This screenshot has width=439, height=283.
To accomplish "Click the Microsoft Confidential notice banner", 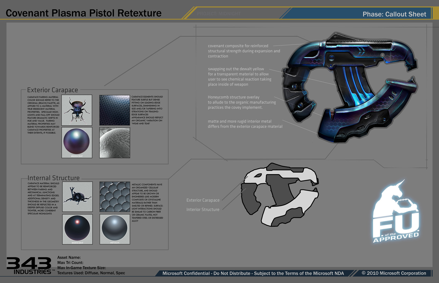I will pos(253,273).
